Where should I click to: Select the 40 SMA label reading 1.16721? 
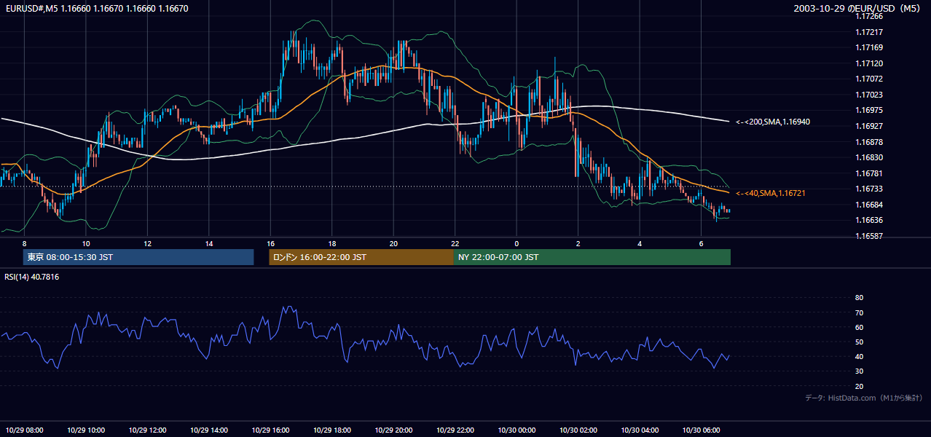(771, 193)
